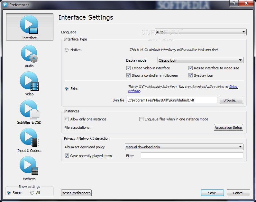Switch Show settings to All
The image size is (256, 202).
(32, 193)
